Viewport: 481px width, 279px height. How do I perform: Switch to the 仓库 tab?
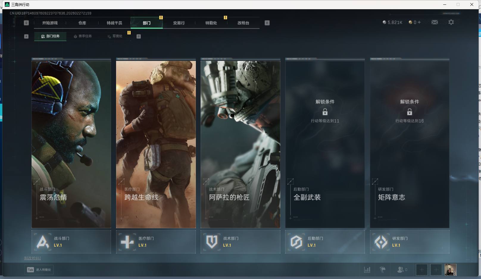click(x=82, y=23)
